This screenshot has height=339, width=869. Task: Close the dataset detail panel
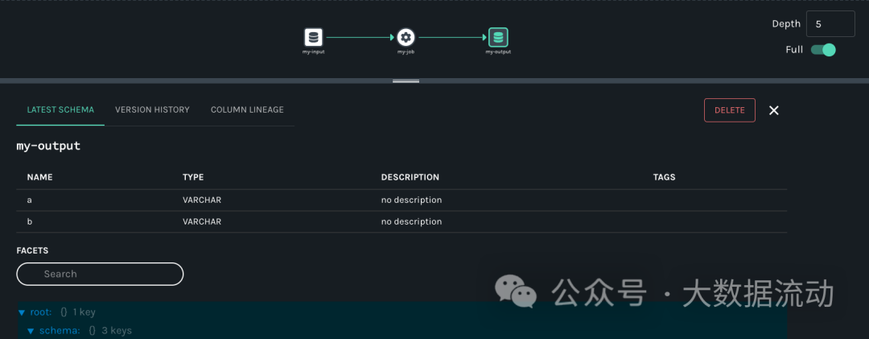(774, 110)
